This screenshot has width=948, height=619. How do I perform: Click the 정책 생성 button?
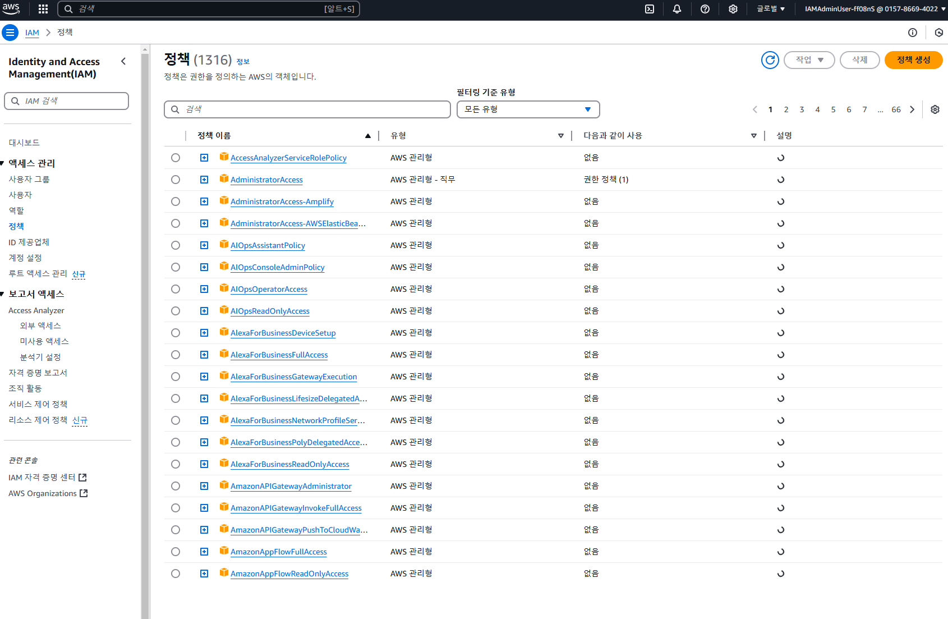tap(913, 59)
